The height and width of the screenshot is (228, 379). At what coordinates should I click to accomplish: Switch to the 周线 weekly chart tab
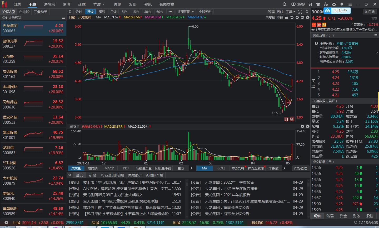[x=102, y=12]
